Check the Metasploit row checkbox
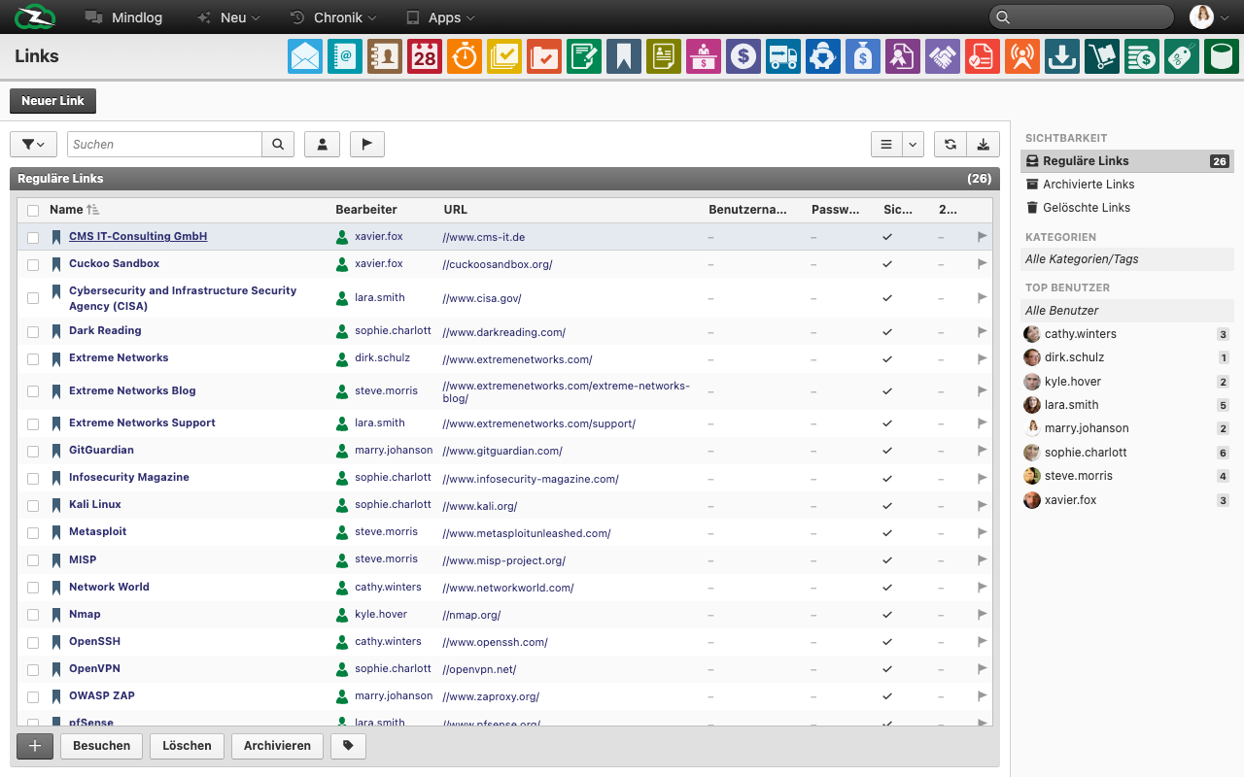 point(33,532)
